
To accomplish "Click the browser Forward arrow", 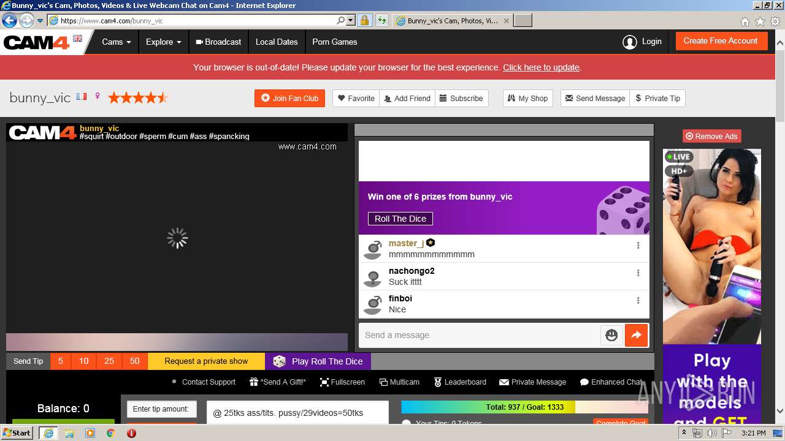I will tap(26, 20).
